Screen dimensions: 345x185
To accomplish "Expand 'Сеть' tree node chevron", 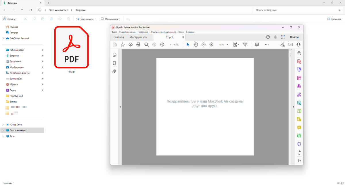I will (x=3, y=136).
